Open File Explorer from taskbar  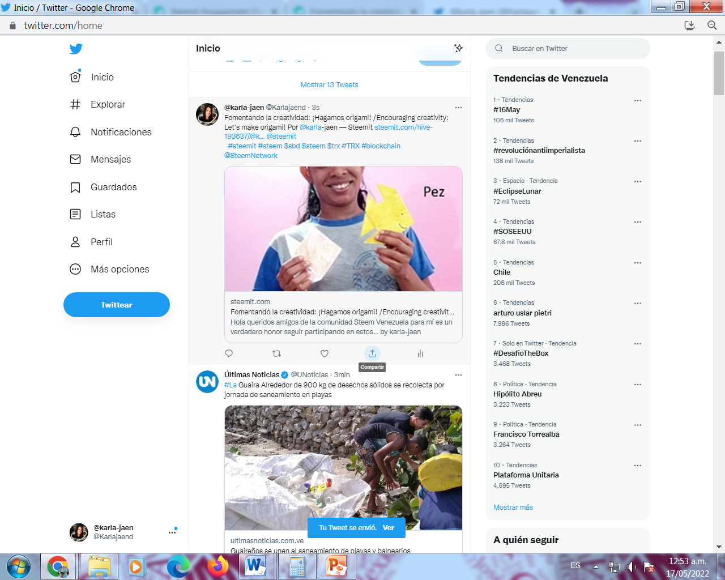pos(100,566)
